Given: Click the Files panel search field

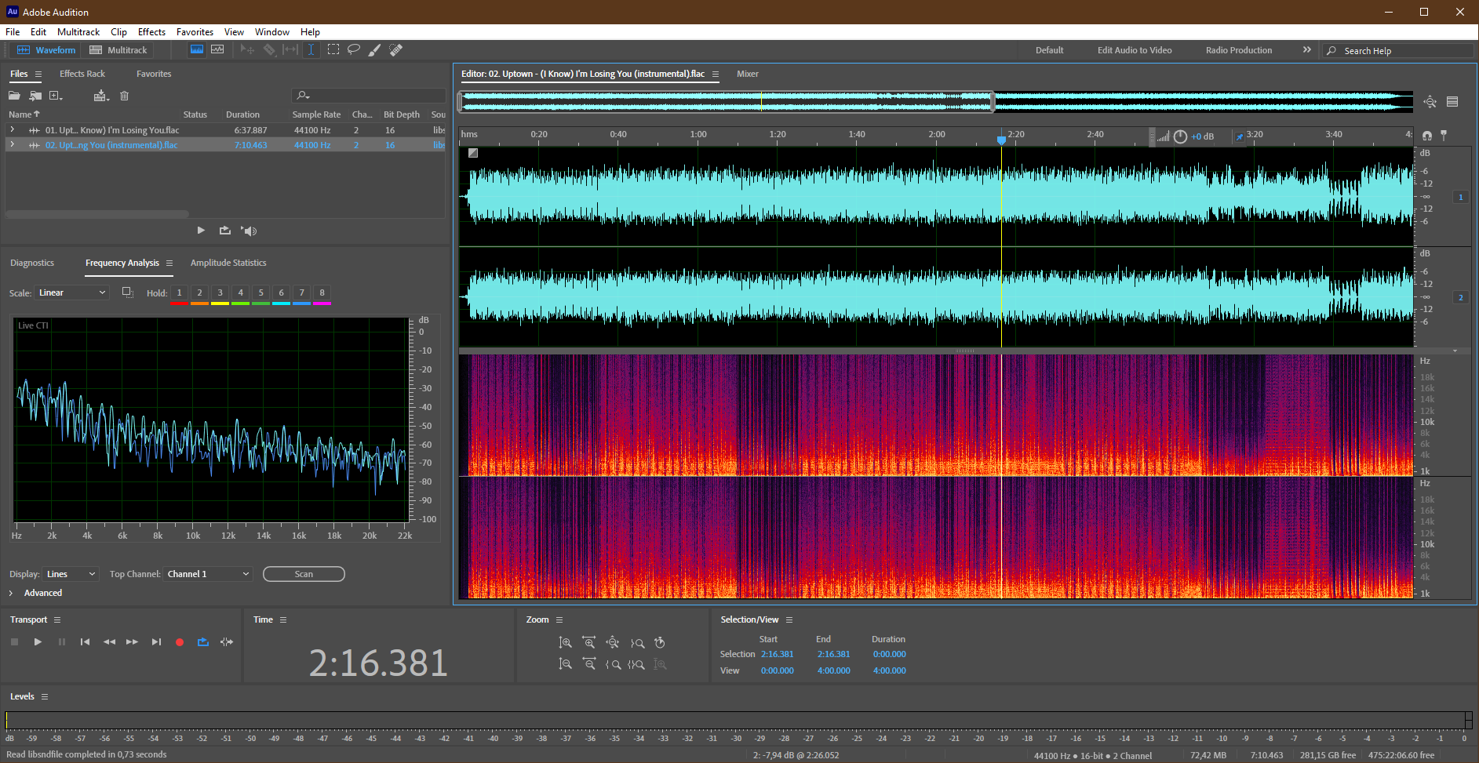Looking at the screenshot, I should (x=369, y=96).
